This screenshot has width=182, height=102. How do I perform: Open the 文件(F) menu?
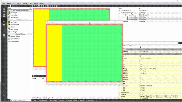(x=3, y=4)
